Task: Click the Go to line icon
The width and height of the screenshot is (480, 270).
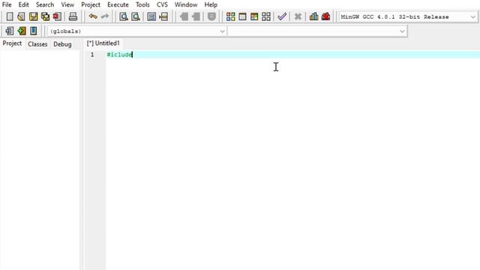Action: coord(163,16)
